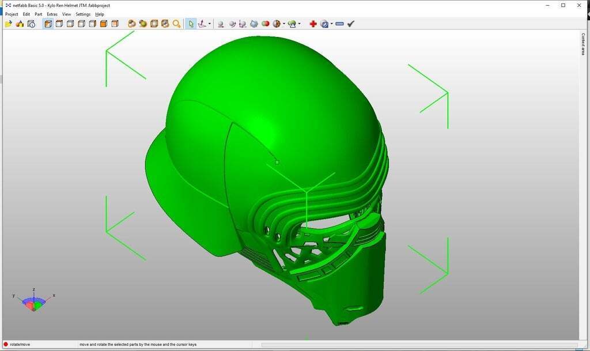
Task: Click the blue ruler bar icon
Action: pyautogui.click(x=339, y=24)
